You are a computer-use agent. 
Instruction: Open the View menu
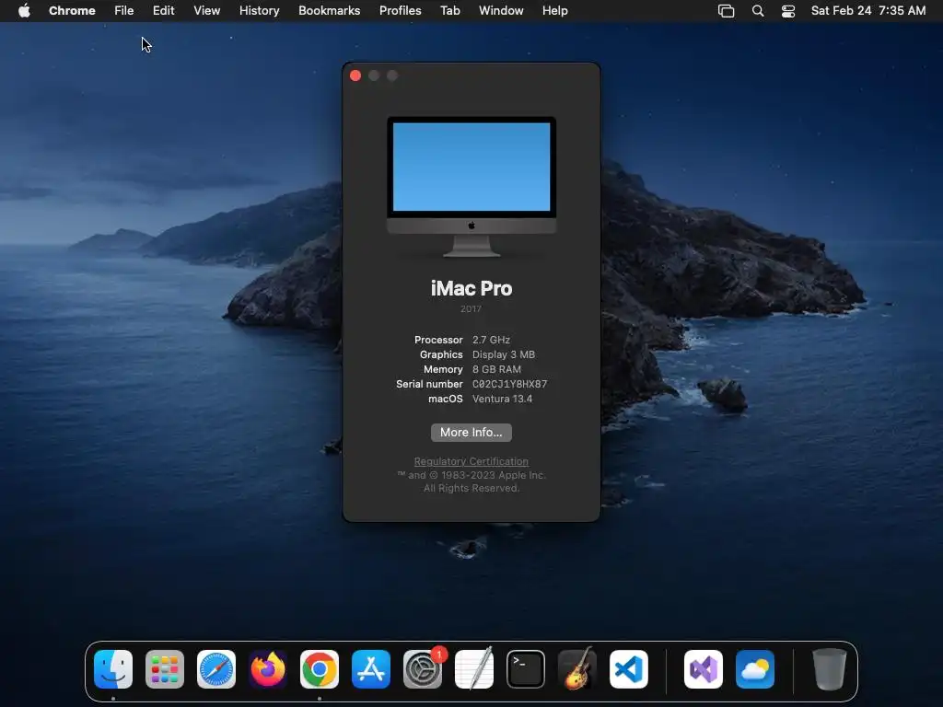(207, 11)
